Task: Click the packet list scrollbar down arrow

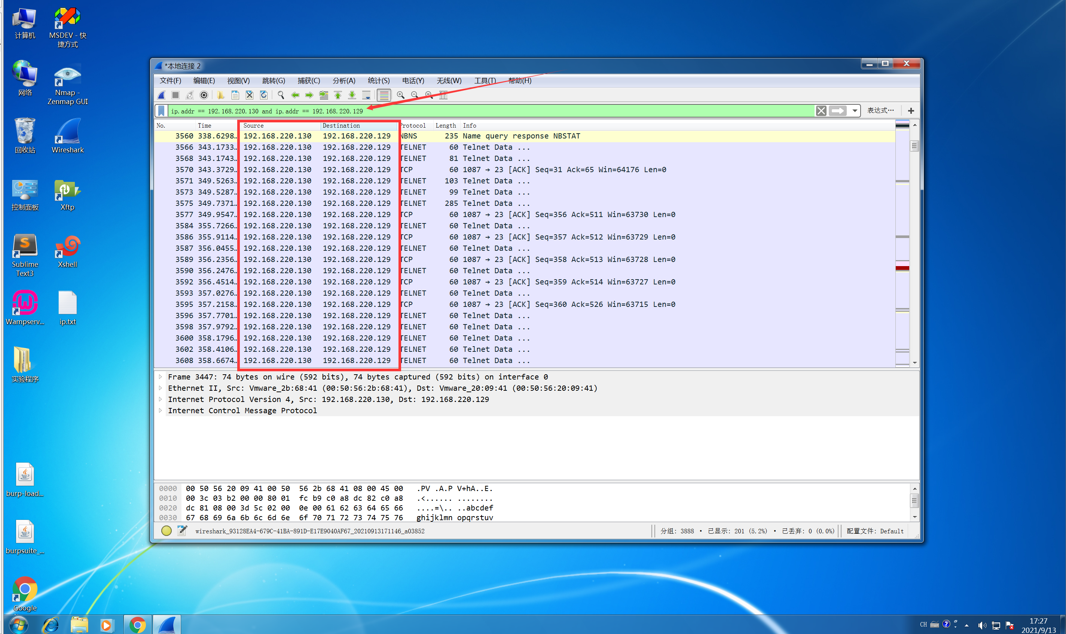Action: 914,363
